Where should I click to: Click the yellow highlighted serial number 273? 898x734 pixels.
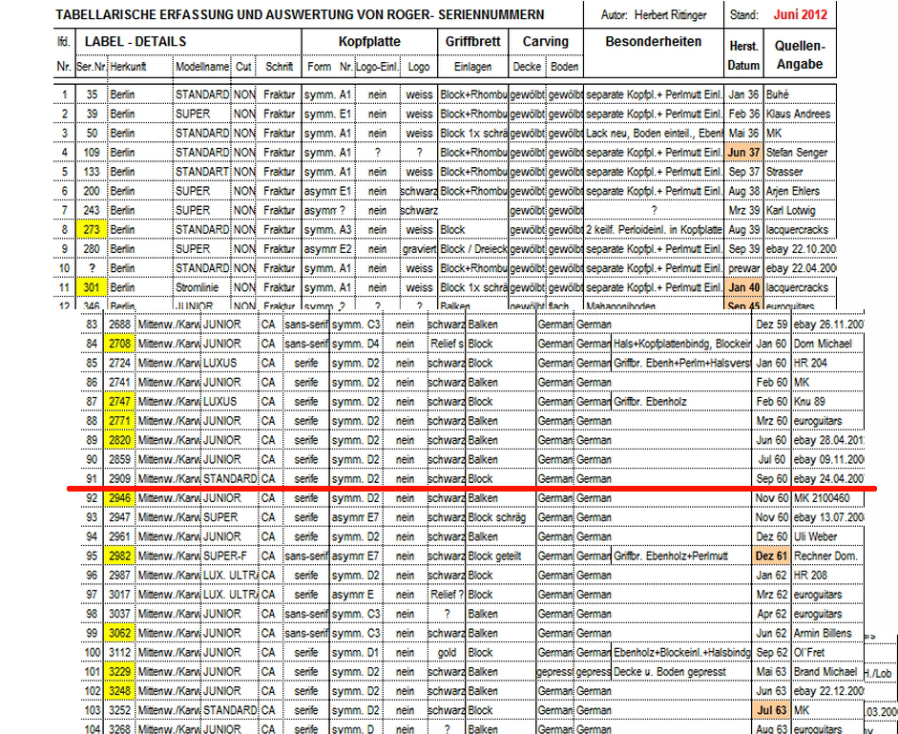(x=92, y=229)
